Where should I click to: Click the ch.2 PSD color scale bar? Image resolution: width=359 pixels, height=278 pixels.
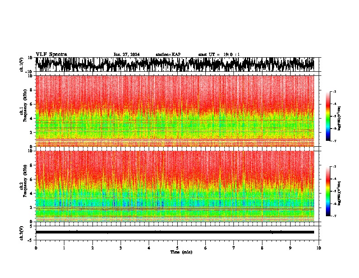coord(328,191)
